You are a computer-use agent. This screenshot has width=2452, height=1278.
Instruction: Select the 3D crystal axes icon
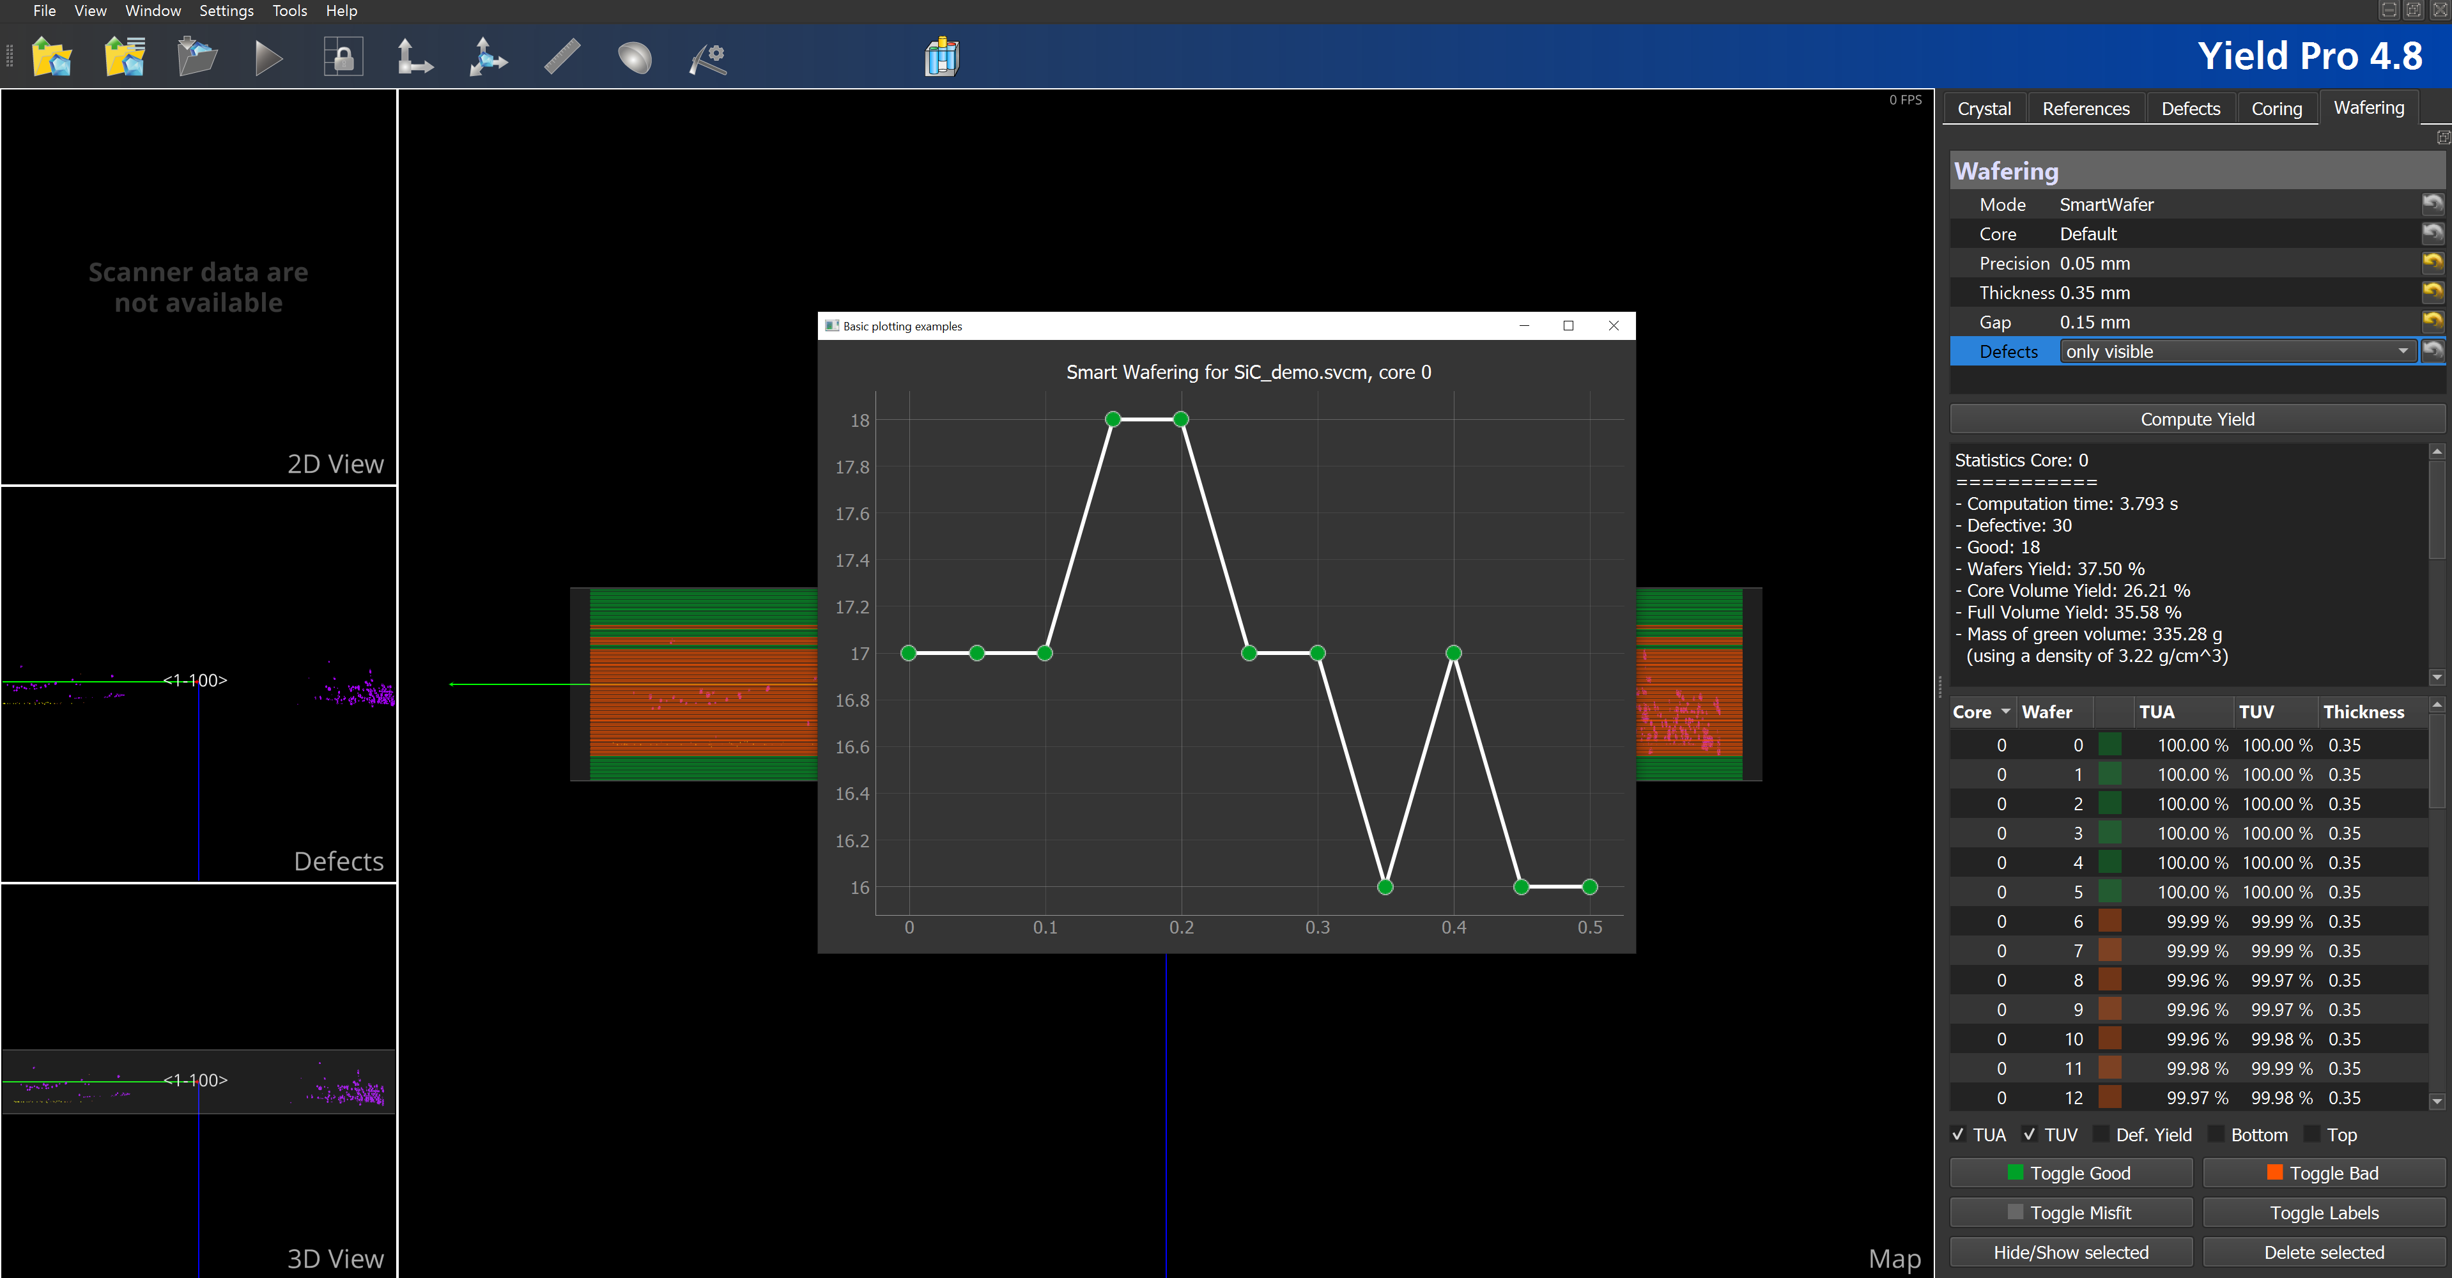(488, 57)
